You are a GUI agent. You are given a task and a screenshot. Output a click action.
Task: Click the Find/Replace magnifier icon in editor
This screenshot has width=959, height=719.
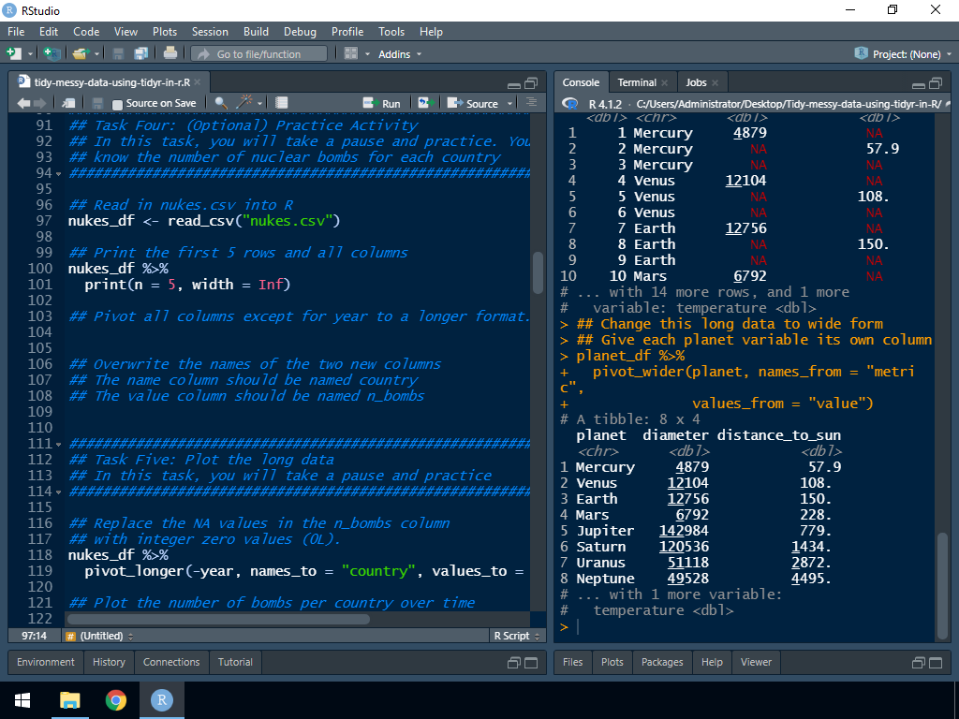pyautogui.click(x=221, y=103)
